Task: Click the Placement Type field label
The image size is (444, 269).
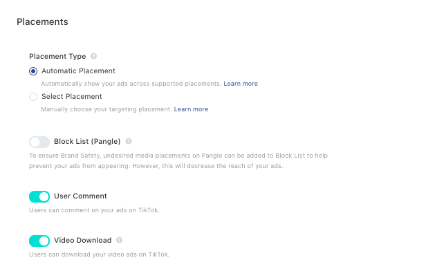Action: pos(57,56)
